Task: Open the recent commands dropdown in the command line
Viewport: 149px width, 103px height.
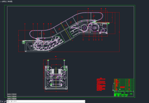Action: 8,102
